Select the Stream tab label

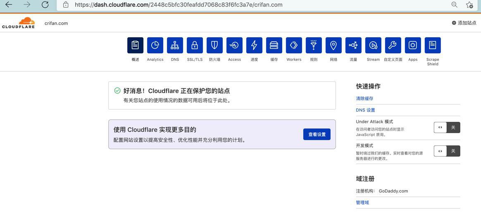click(373, 60)
